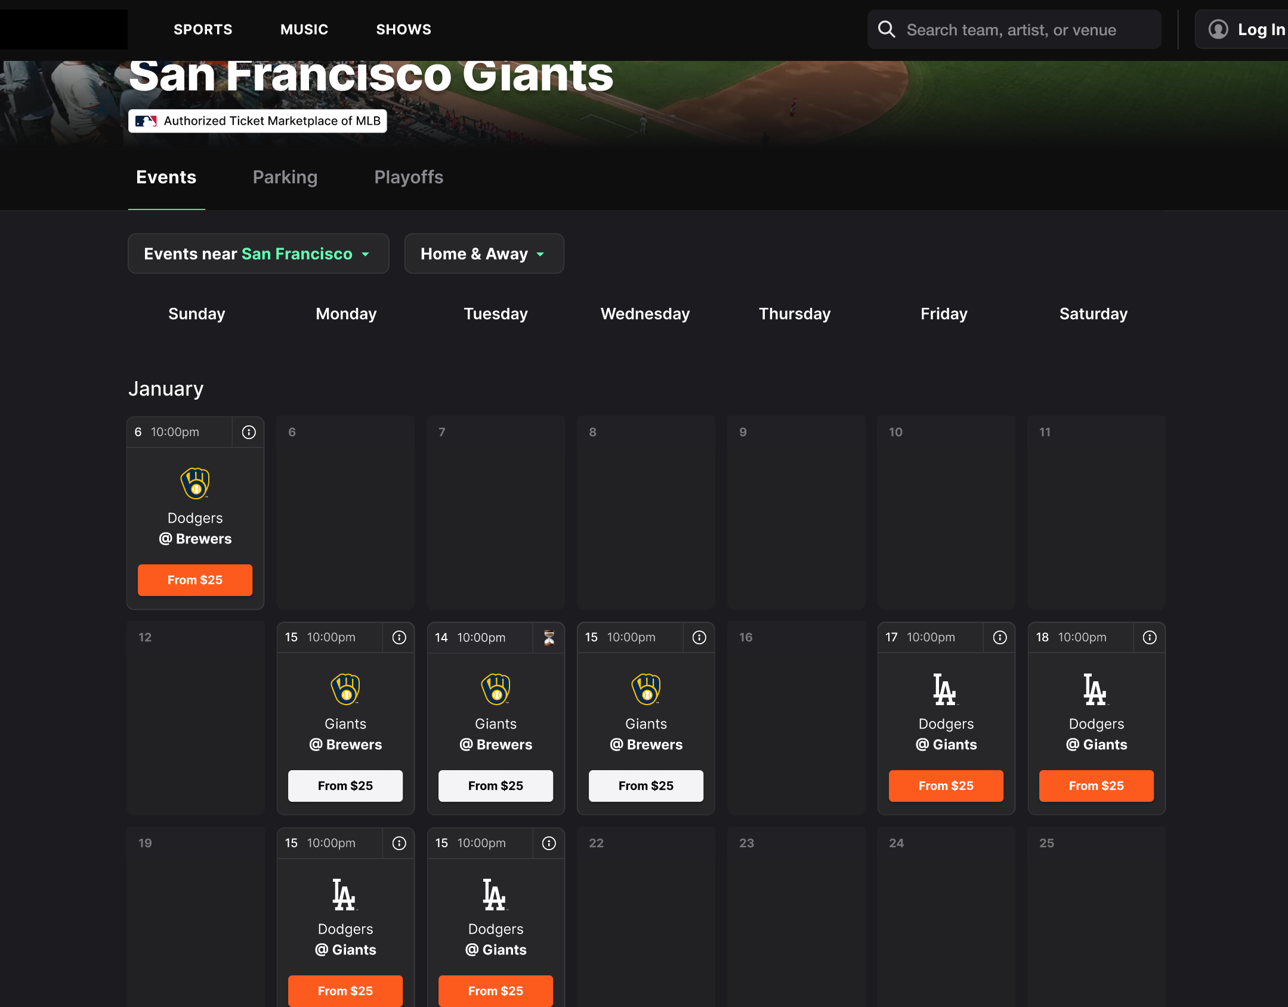Click the Monday column header

[x=346, y=314]
